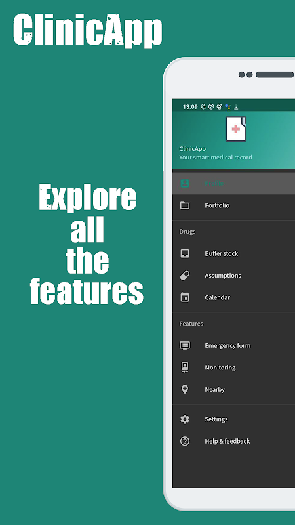
Task: Open the Emergency form entry
Action: point(233,346)
